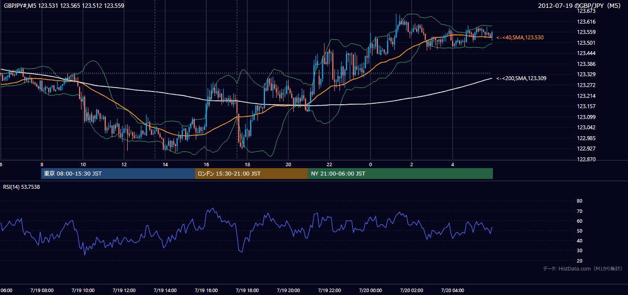Click time label 7/19 08:00
The height and width of the screenshot is (295, 628).
pyautogui.click(x=43, y=291)
